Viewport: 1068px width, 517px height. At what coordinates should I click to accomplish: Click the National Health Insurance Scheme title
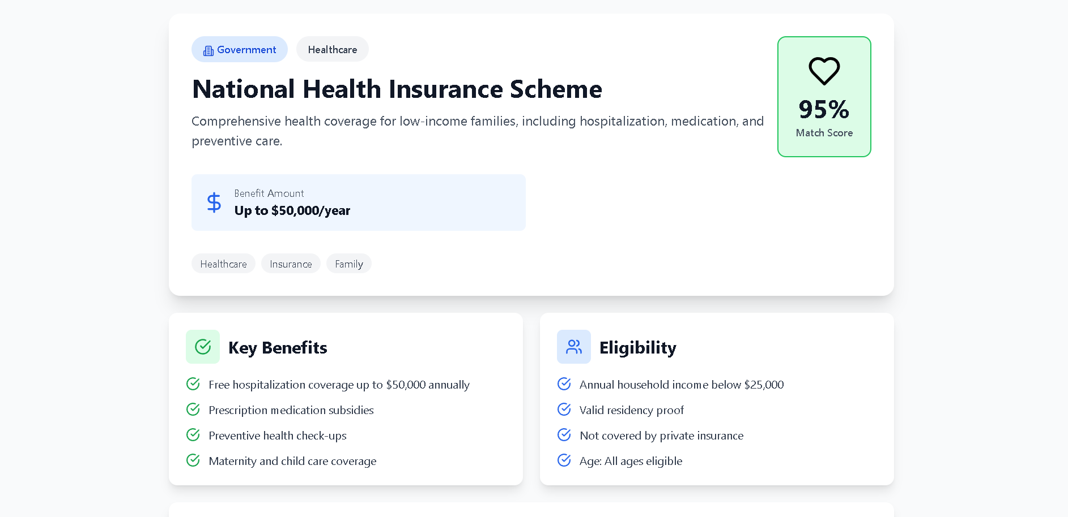tap(397, 89)
